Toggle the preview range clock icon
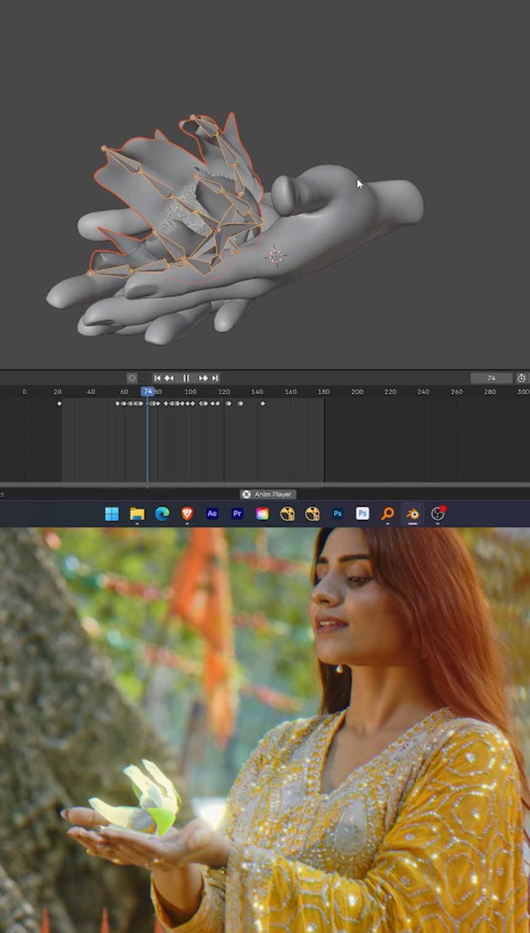This screenshot has height=933, width=530. point(522,378)
